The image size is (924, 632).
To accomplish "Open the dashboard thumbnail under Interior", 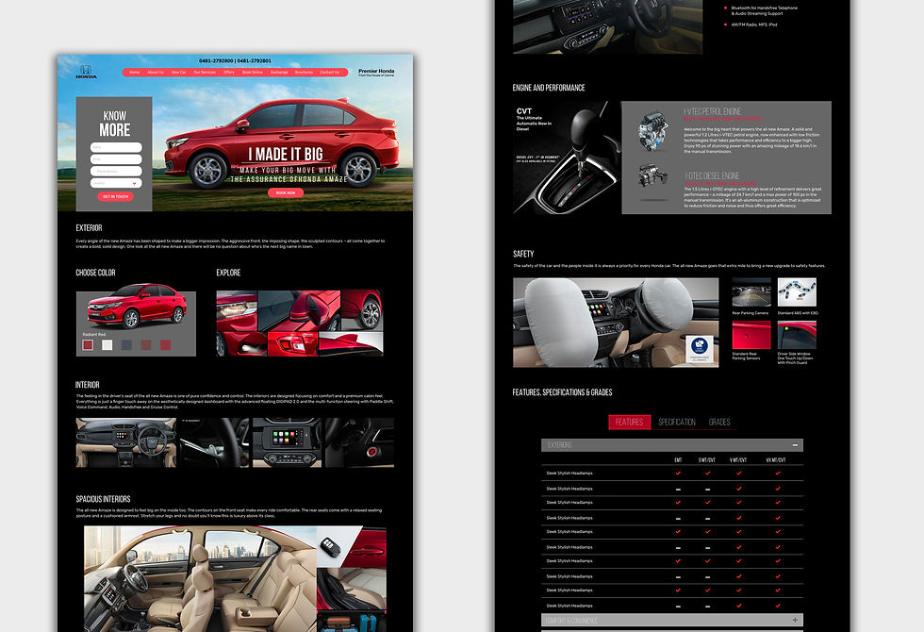I will click(126, 442).
